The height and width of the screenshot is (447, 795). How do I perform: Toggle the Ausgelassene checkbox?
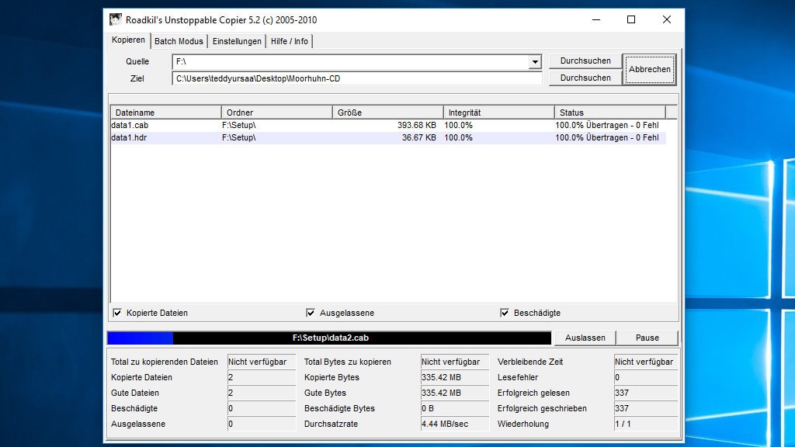tap(311, 313)
